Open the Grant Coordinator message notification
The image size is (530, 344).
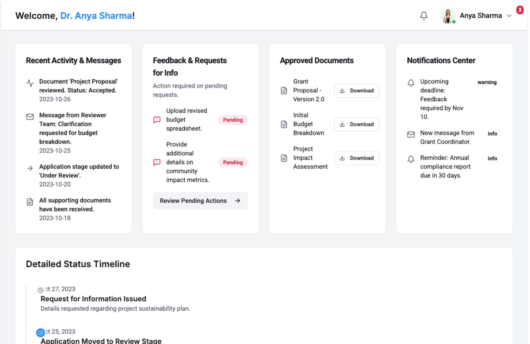coord(447,137)
